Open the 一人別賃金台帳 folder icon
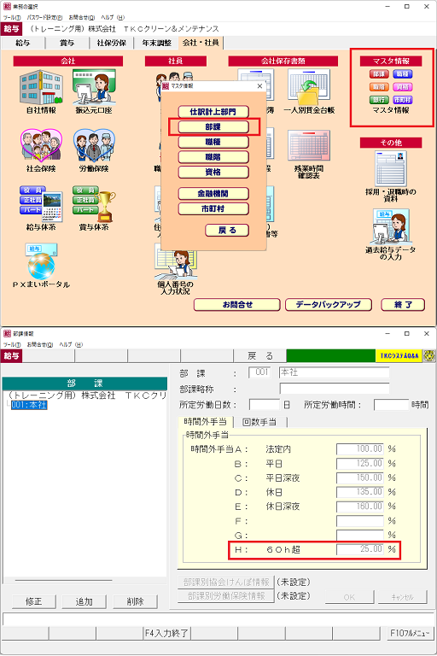Image resolution: width=437 pixels, height=656 pixels. pos(309,87)
